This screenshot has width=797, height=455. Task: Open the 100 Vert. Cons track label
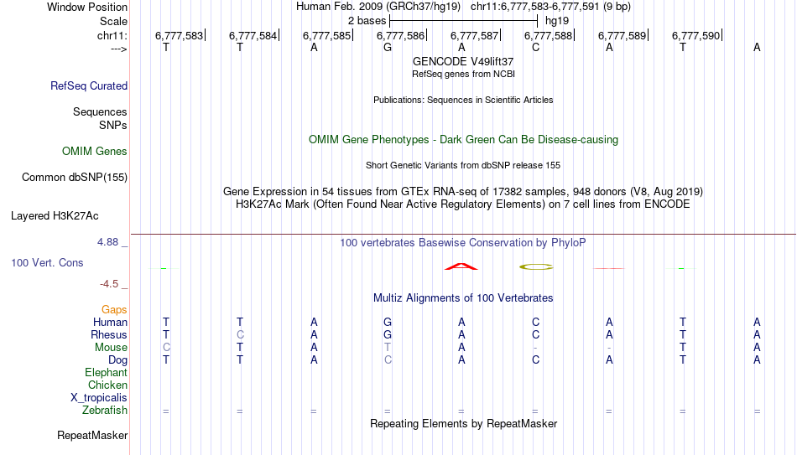(47, 262)
